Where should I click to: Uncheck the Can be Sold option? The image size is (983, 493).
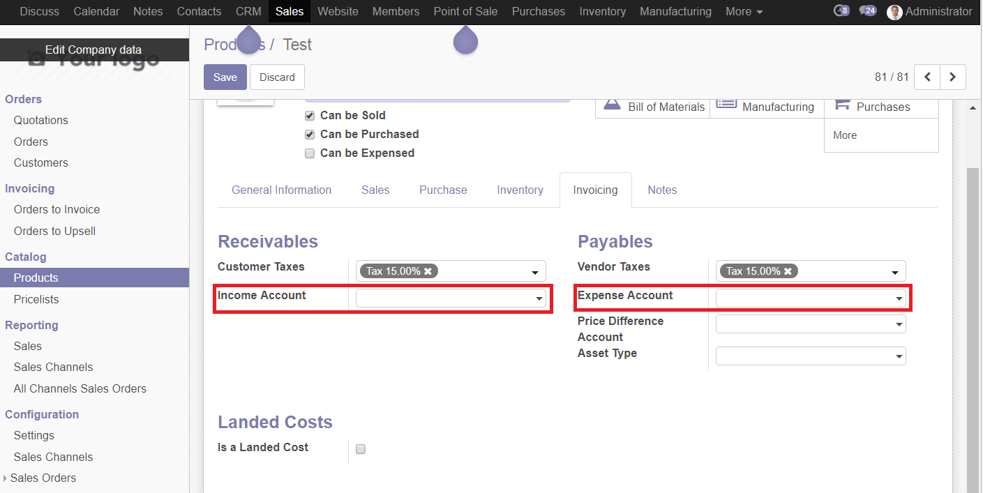309,116
